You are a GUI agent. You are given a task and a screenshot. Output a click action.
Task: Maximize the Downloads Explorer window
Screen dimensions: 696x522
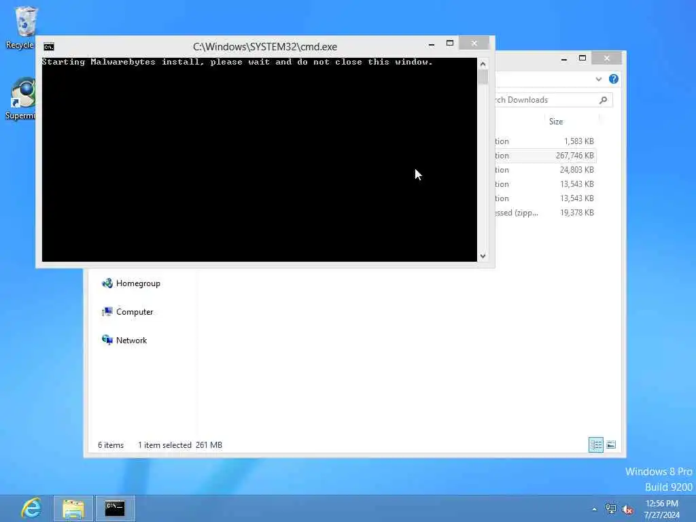coord(582,58)
